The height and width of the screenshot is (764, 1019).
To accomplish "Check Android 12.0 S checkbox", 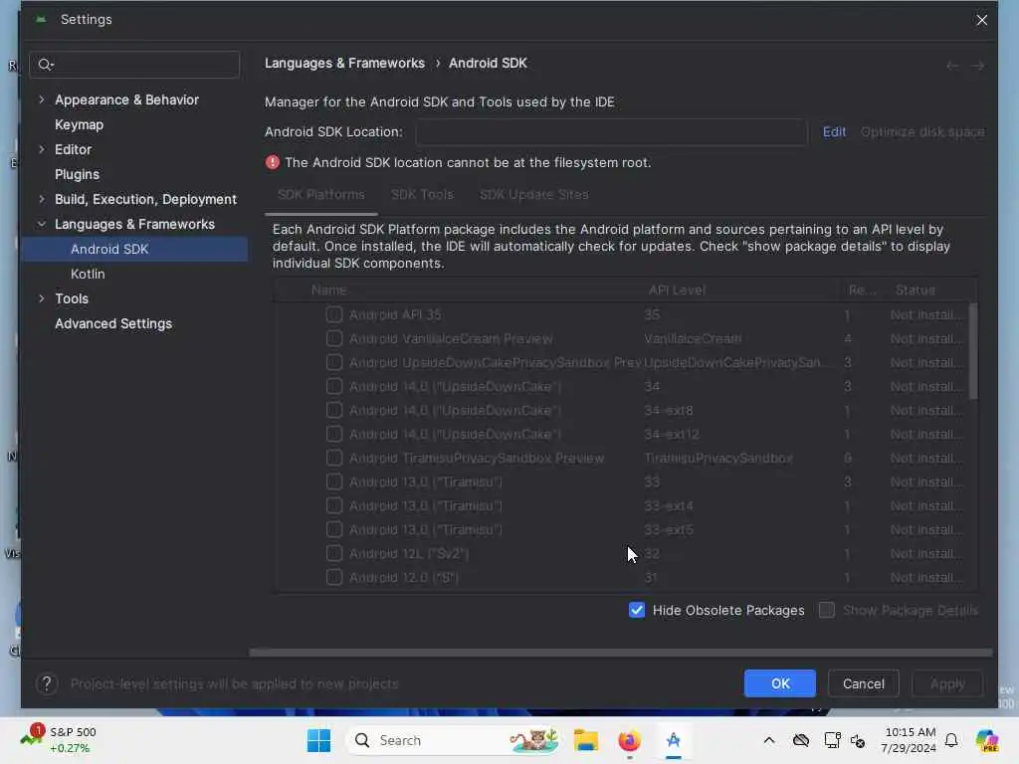I will (x=334, y=578).
